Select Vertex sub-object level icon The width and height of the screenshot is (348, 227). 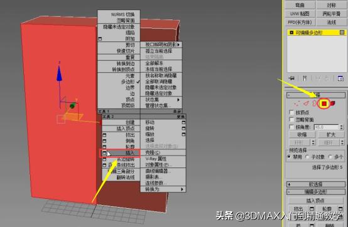(296, 103)
